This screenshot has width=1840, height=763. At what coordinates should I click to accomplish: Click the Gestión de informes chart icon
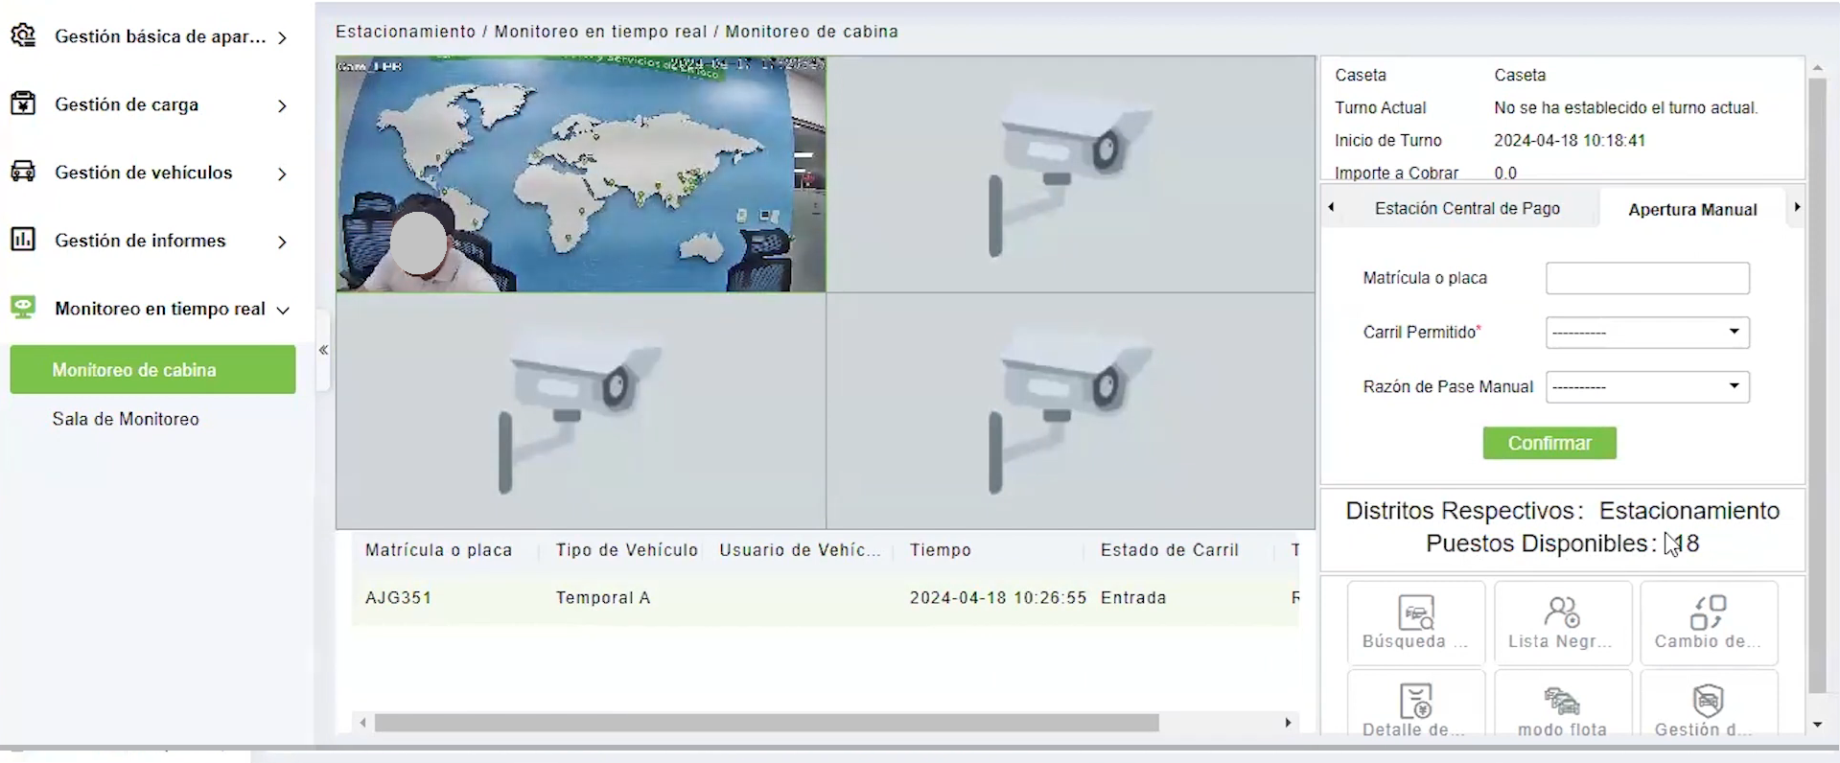pyautogui.click(x=23, y=240)
